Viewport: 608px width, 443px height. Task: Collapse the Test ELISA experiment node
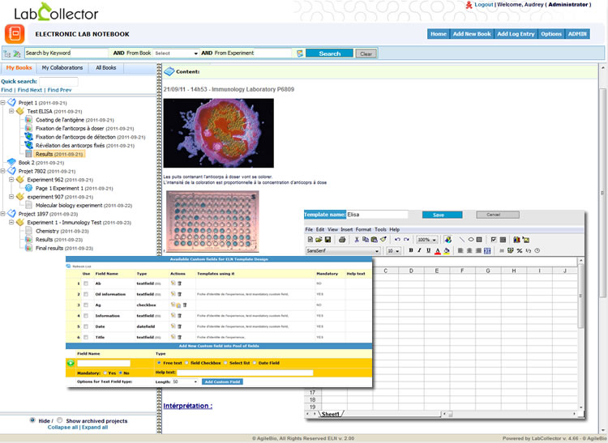[11, 111]
